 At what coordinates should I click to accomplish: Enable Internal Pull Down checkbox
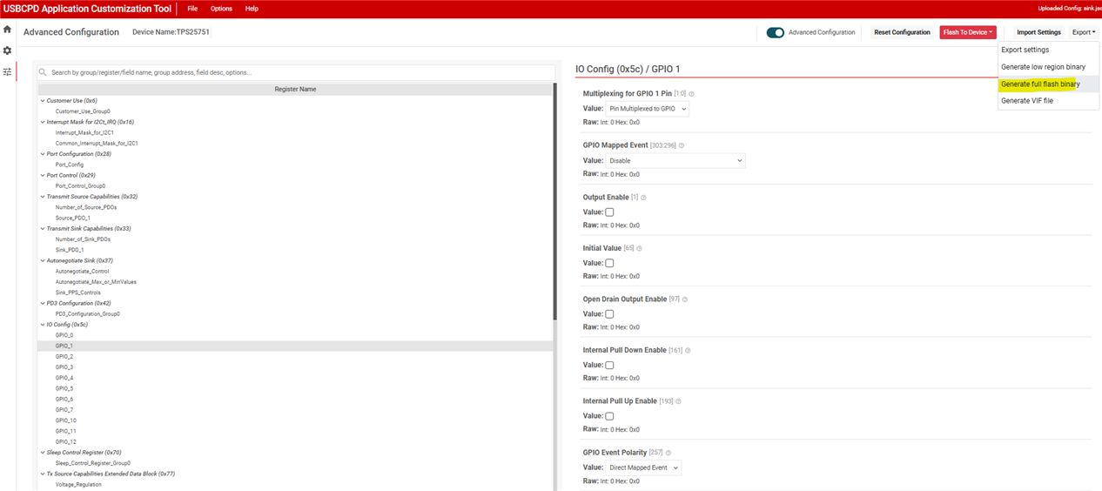(x=609, y=365)
